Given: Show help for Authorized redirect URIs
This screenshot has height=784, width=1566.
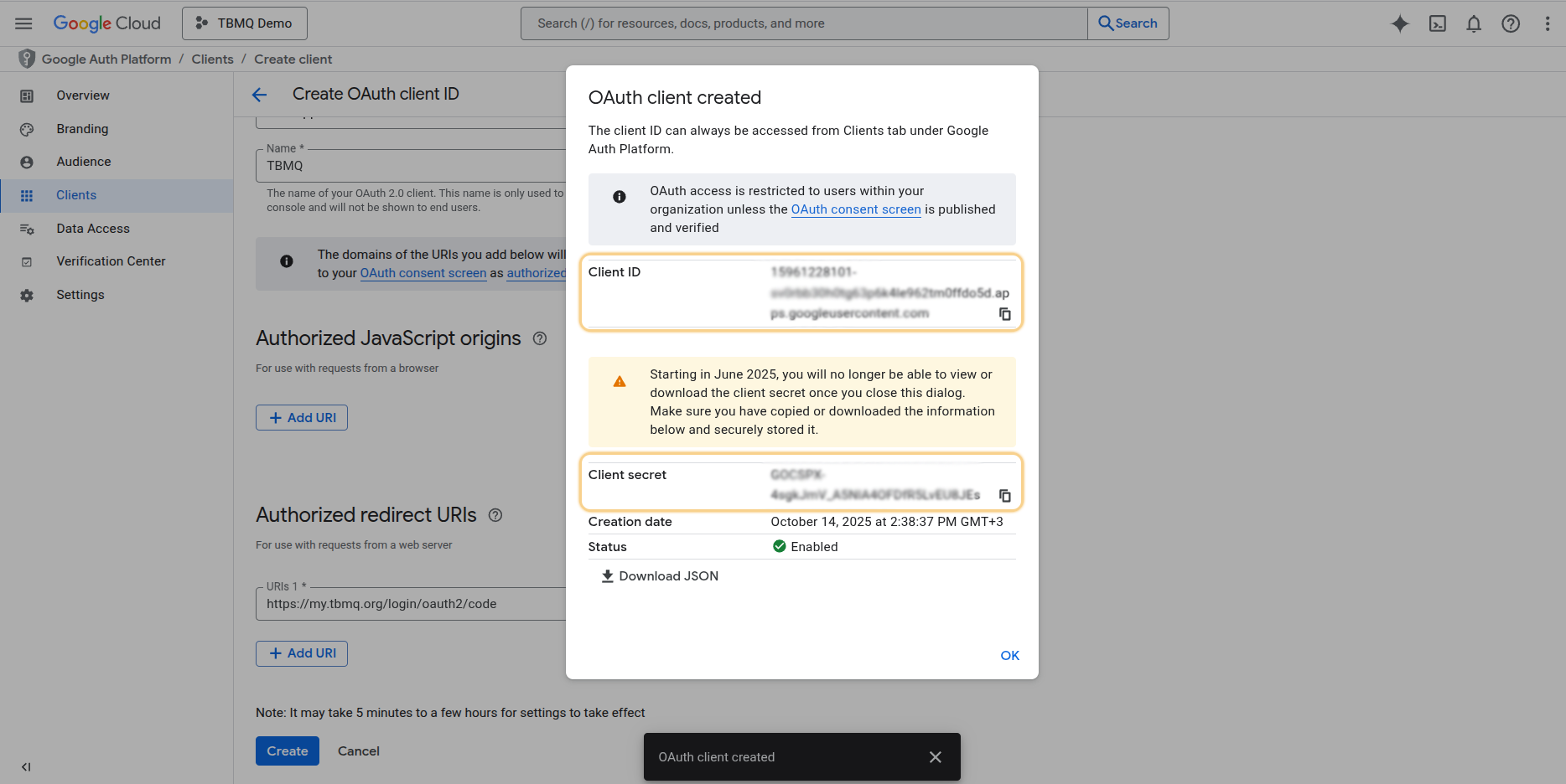Looking at the screenshot, I should (495, 516).
